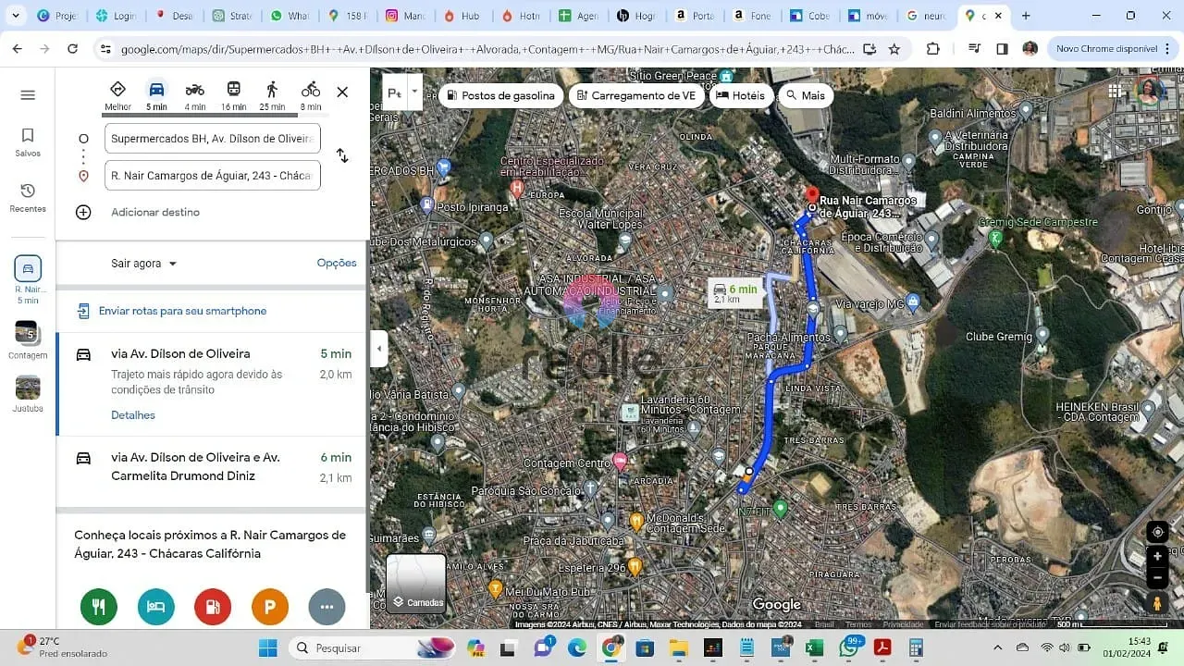Search nearby hotels with the bed icon
The width and height of the screenshot is (1184, 666).
pyautogui.click(x=156, y=607)
